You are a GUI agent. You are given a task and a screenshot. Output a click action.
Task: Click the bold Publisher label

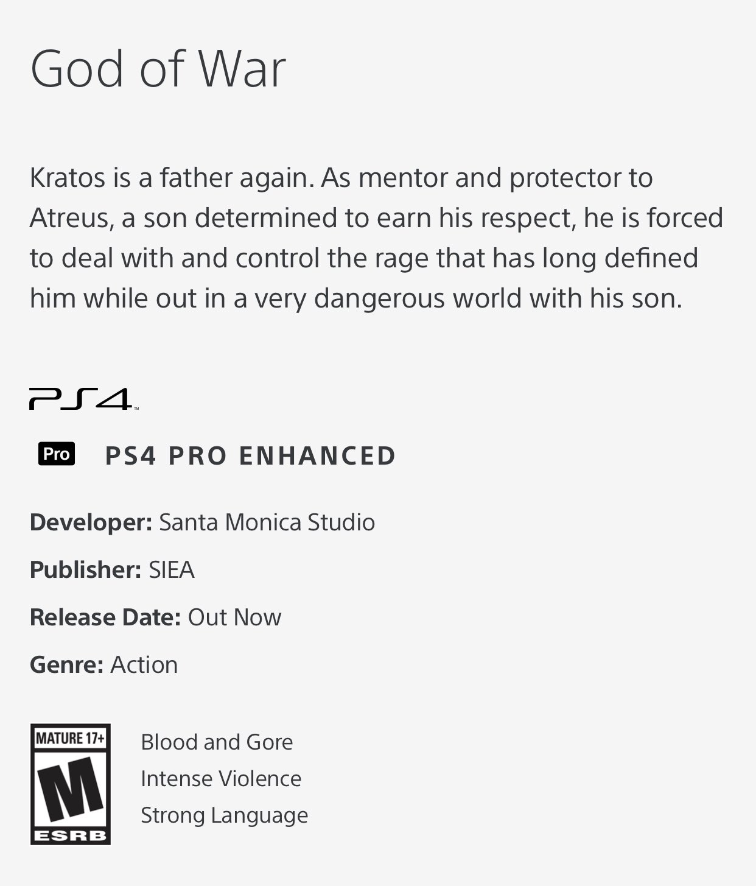85,570
